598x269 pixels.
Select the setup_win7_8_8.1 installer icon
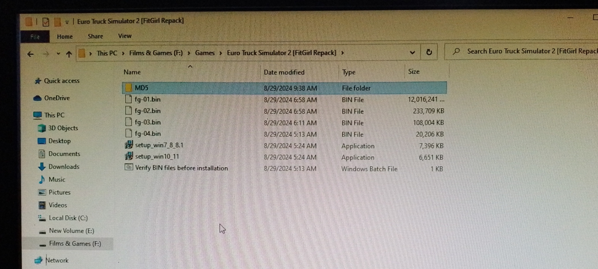point(129,145)
